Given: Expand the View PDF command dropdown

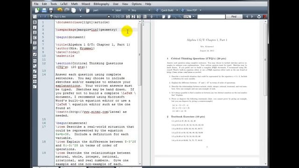Looking at the screenshot, I should coord(200,10).
